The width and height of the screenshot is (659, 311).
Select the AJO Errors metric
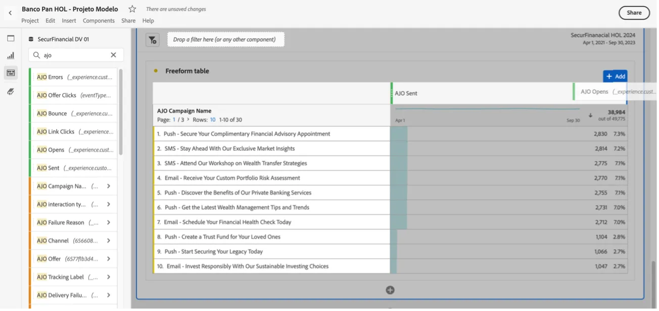74,77
